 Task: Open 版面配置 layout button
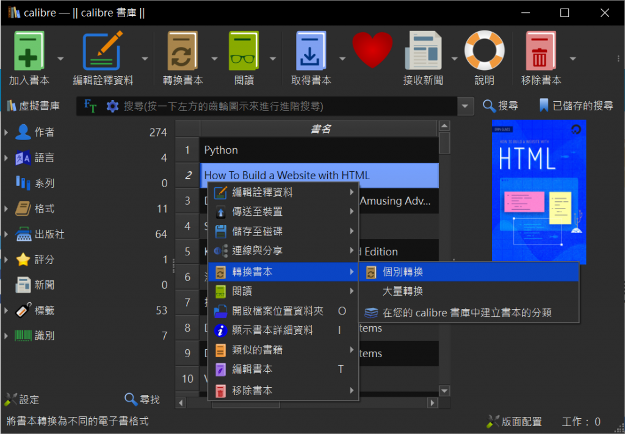point(514,422)
